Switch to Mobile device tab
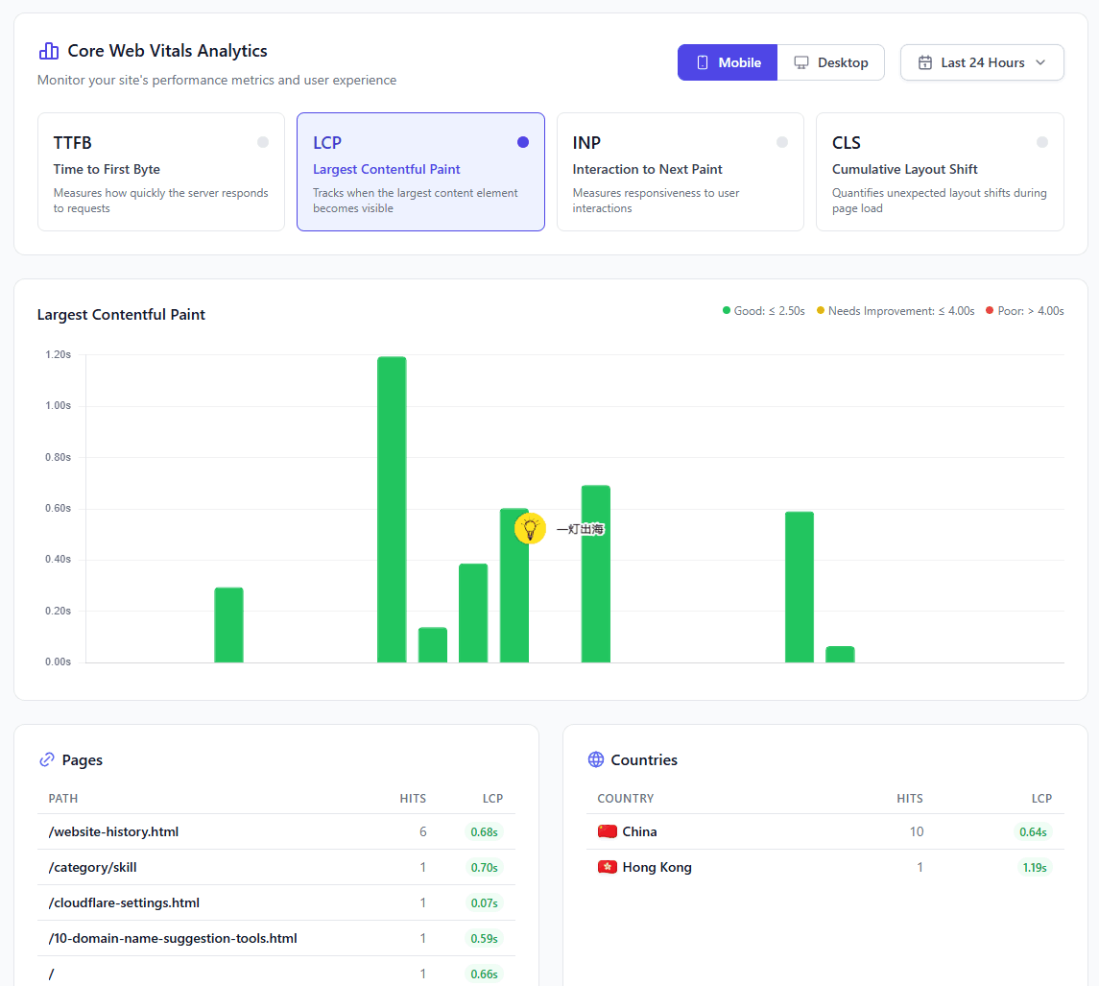The height and width of the screenshot is (986, 1099). [x=728, y=62]
